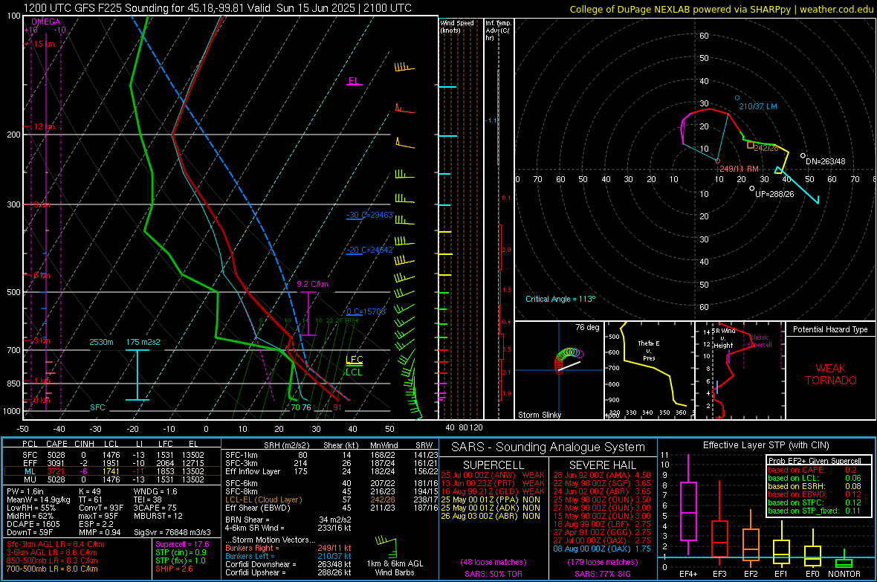Click the red WEAK TORNADO hazard text

click(x=831, y=375)
